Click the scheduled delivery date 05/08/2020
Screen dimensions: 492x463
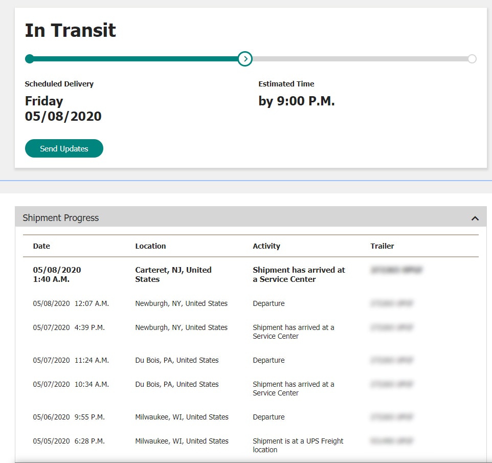(x=63, y=117)
